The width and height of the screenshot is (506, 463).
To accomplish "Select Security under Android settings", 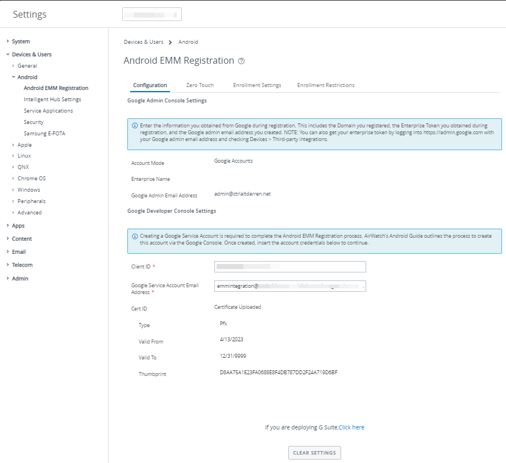I will click(x=34, y=122).
